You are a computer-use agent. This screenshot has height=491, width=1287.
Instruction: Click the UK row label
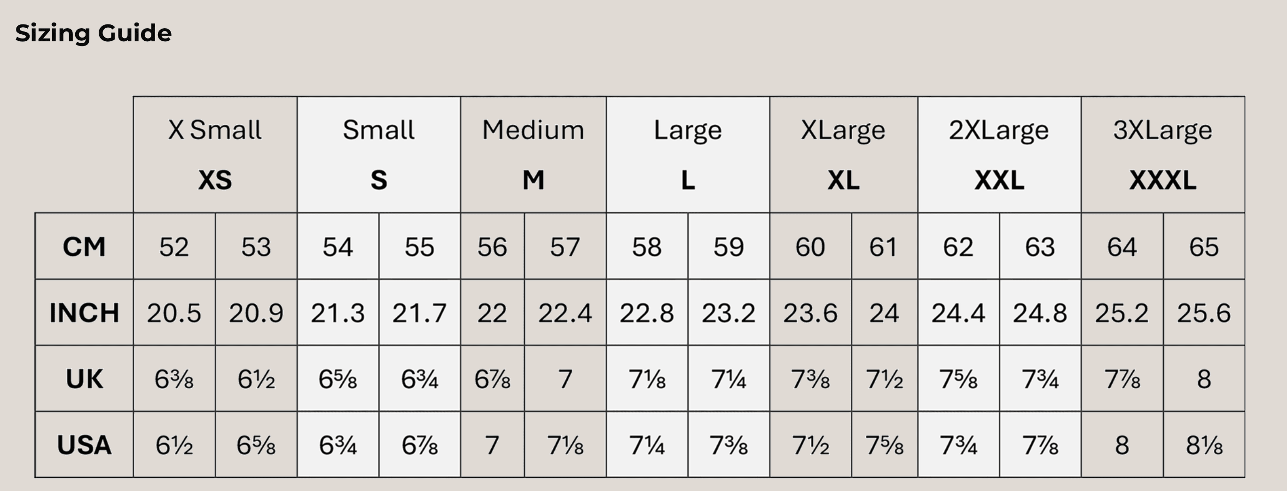[84, 379]
